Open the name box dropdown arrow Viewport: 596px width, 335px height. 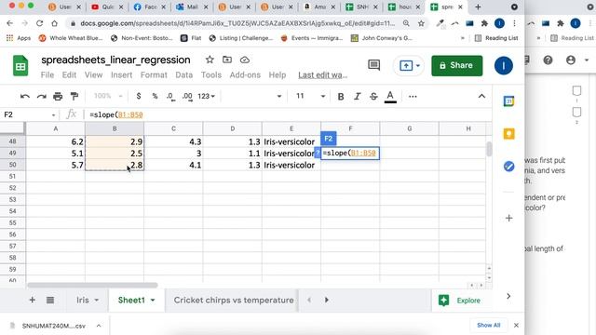coord(54,114)
